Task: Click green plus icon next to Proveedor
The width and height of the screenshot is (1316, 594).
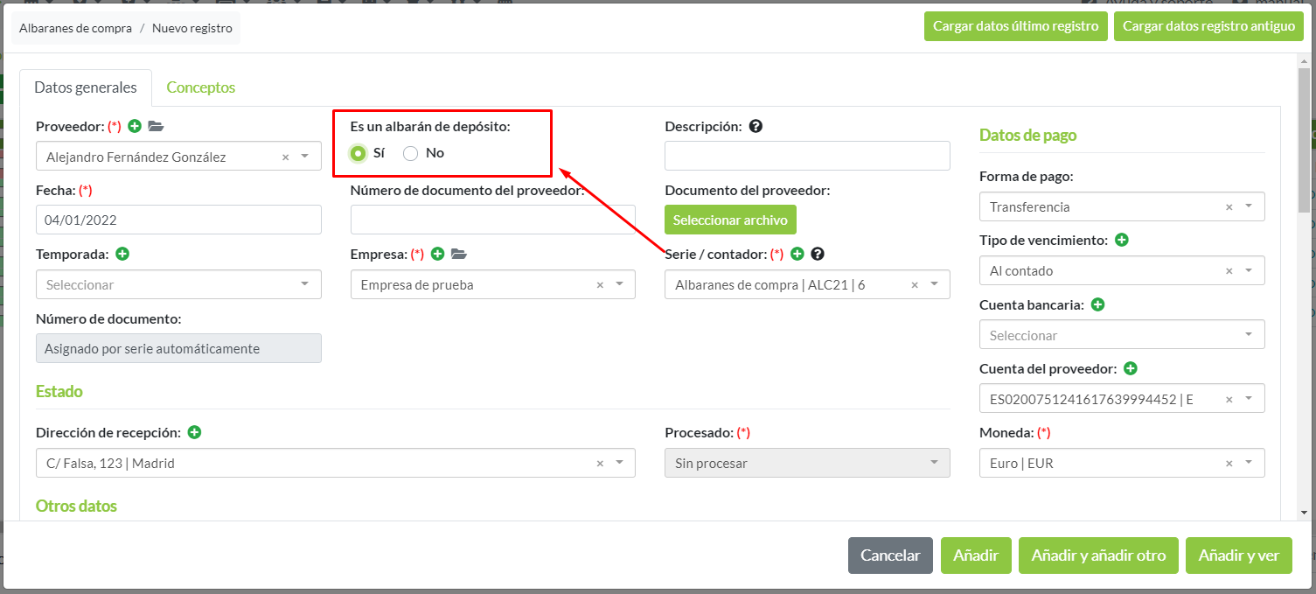Action: pyautogui.click(x=135, y=126)
